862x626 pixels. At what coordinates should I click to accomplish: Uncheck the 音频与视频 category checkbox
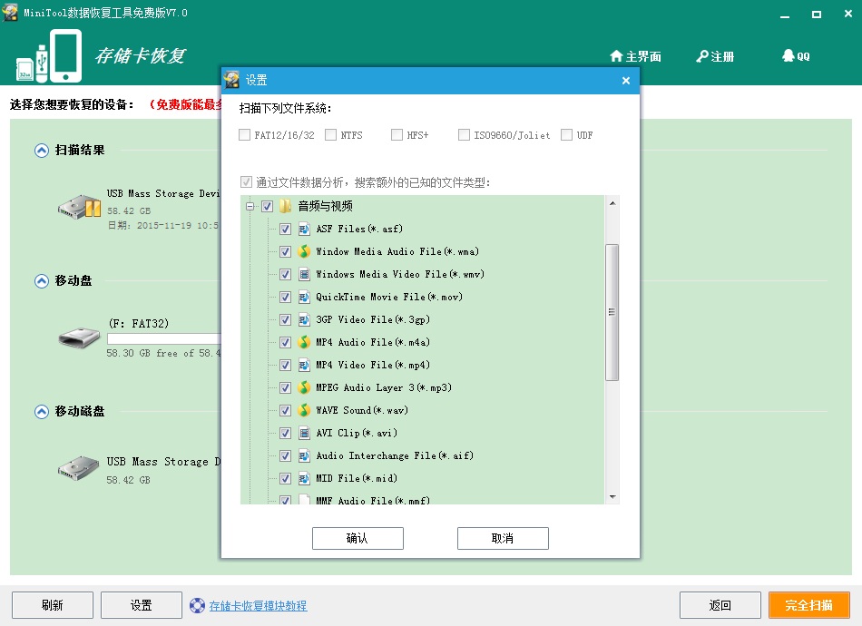click(x=267, y=206)
